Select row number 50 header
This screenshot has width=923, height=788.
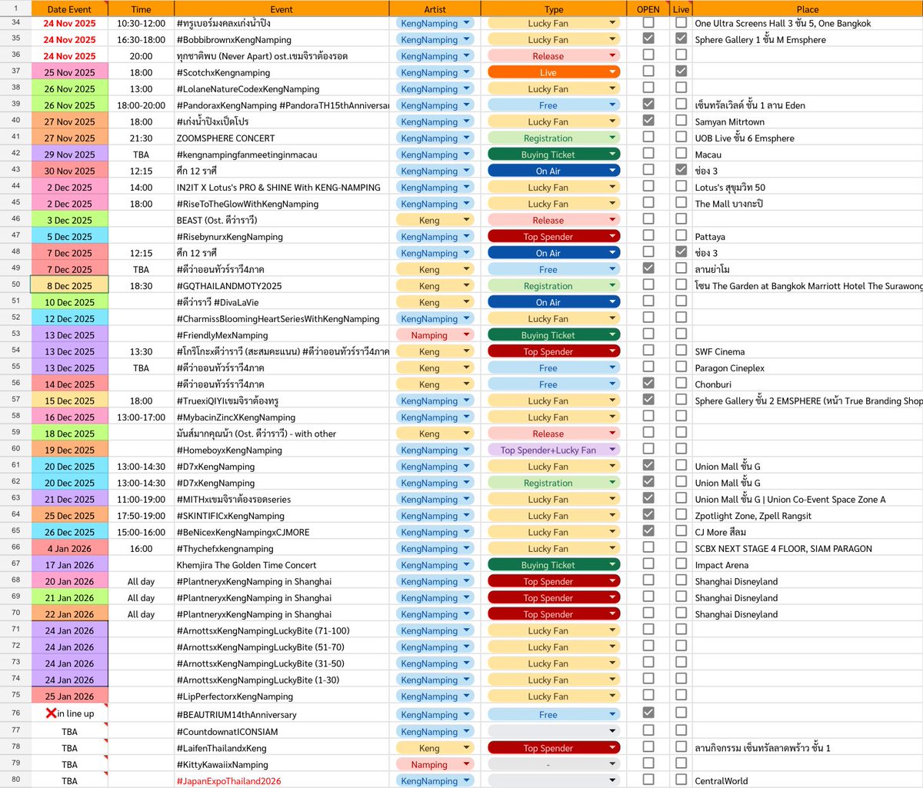pos(15,285)
